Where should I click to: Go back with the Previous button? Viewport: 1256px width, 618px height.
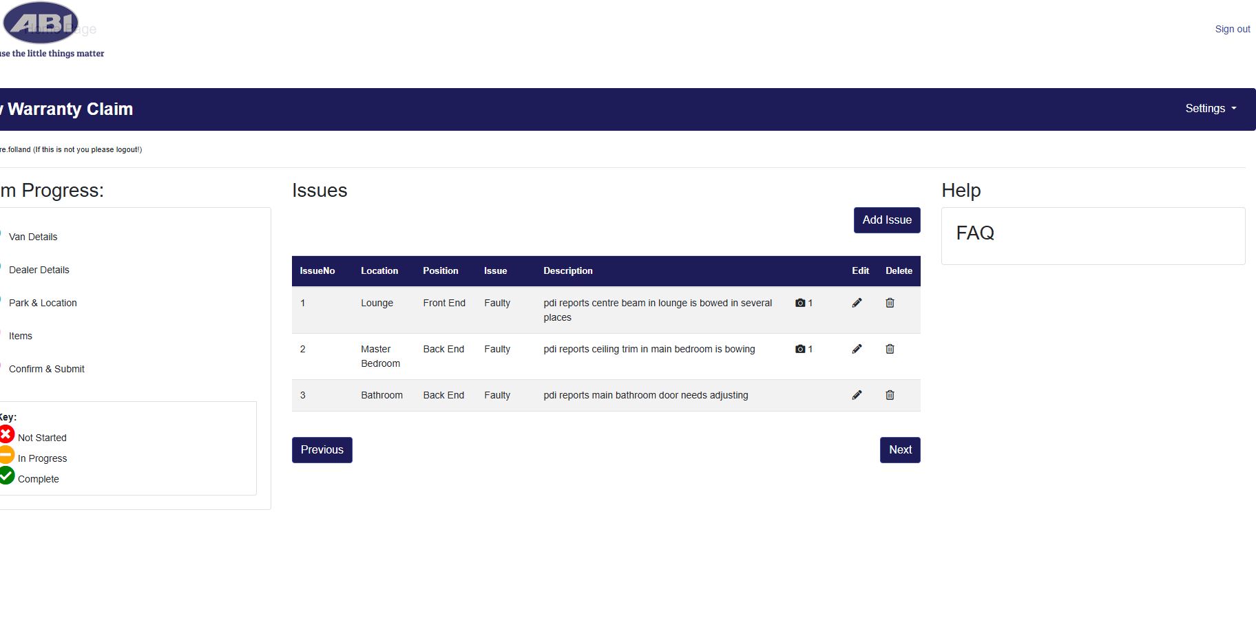[x=322, y=450]
